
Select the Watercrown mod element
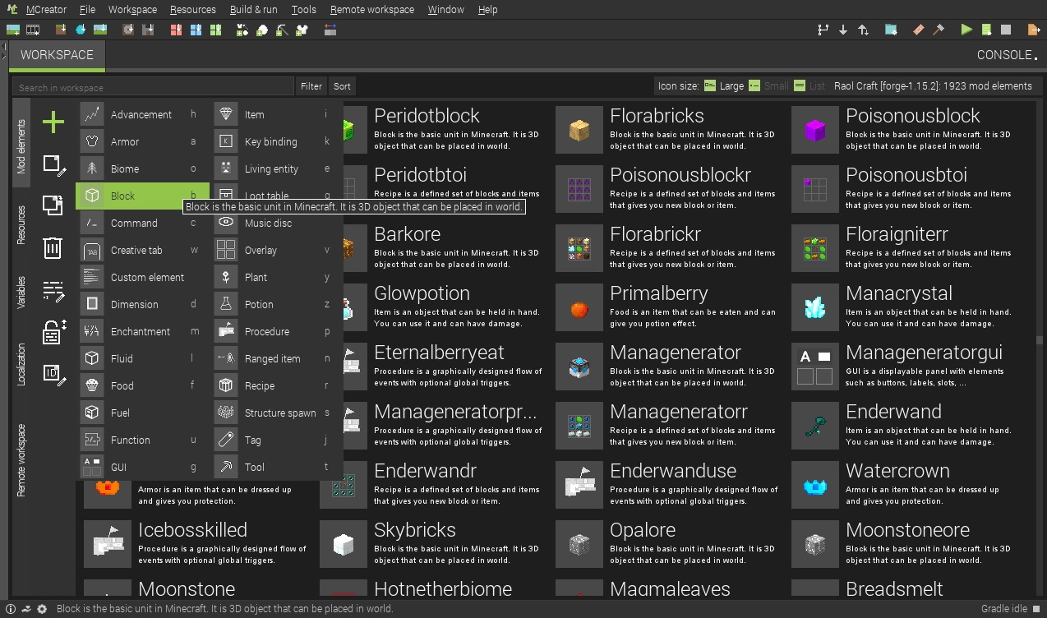(x=905, y=484)
